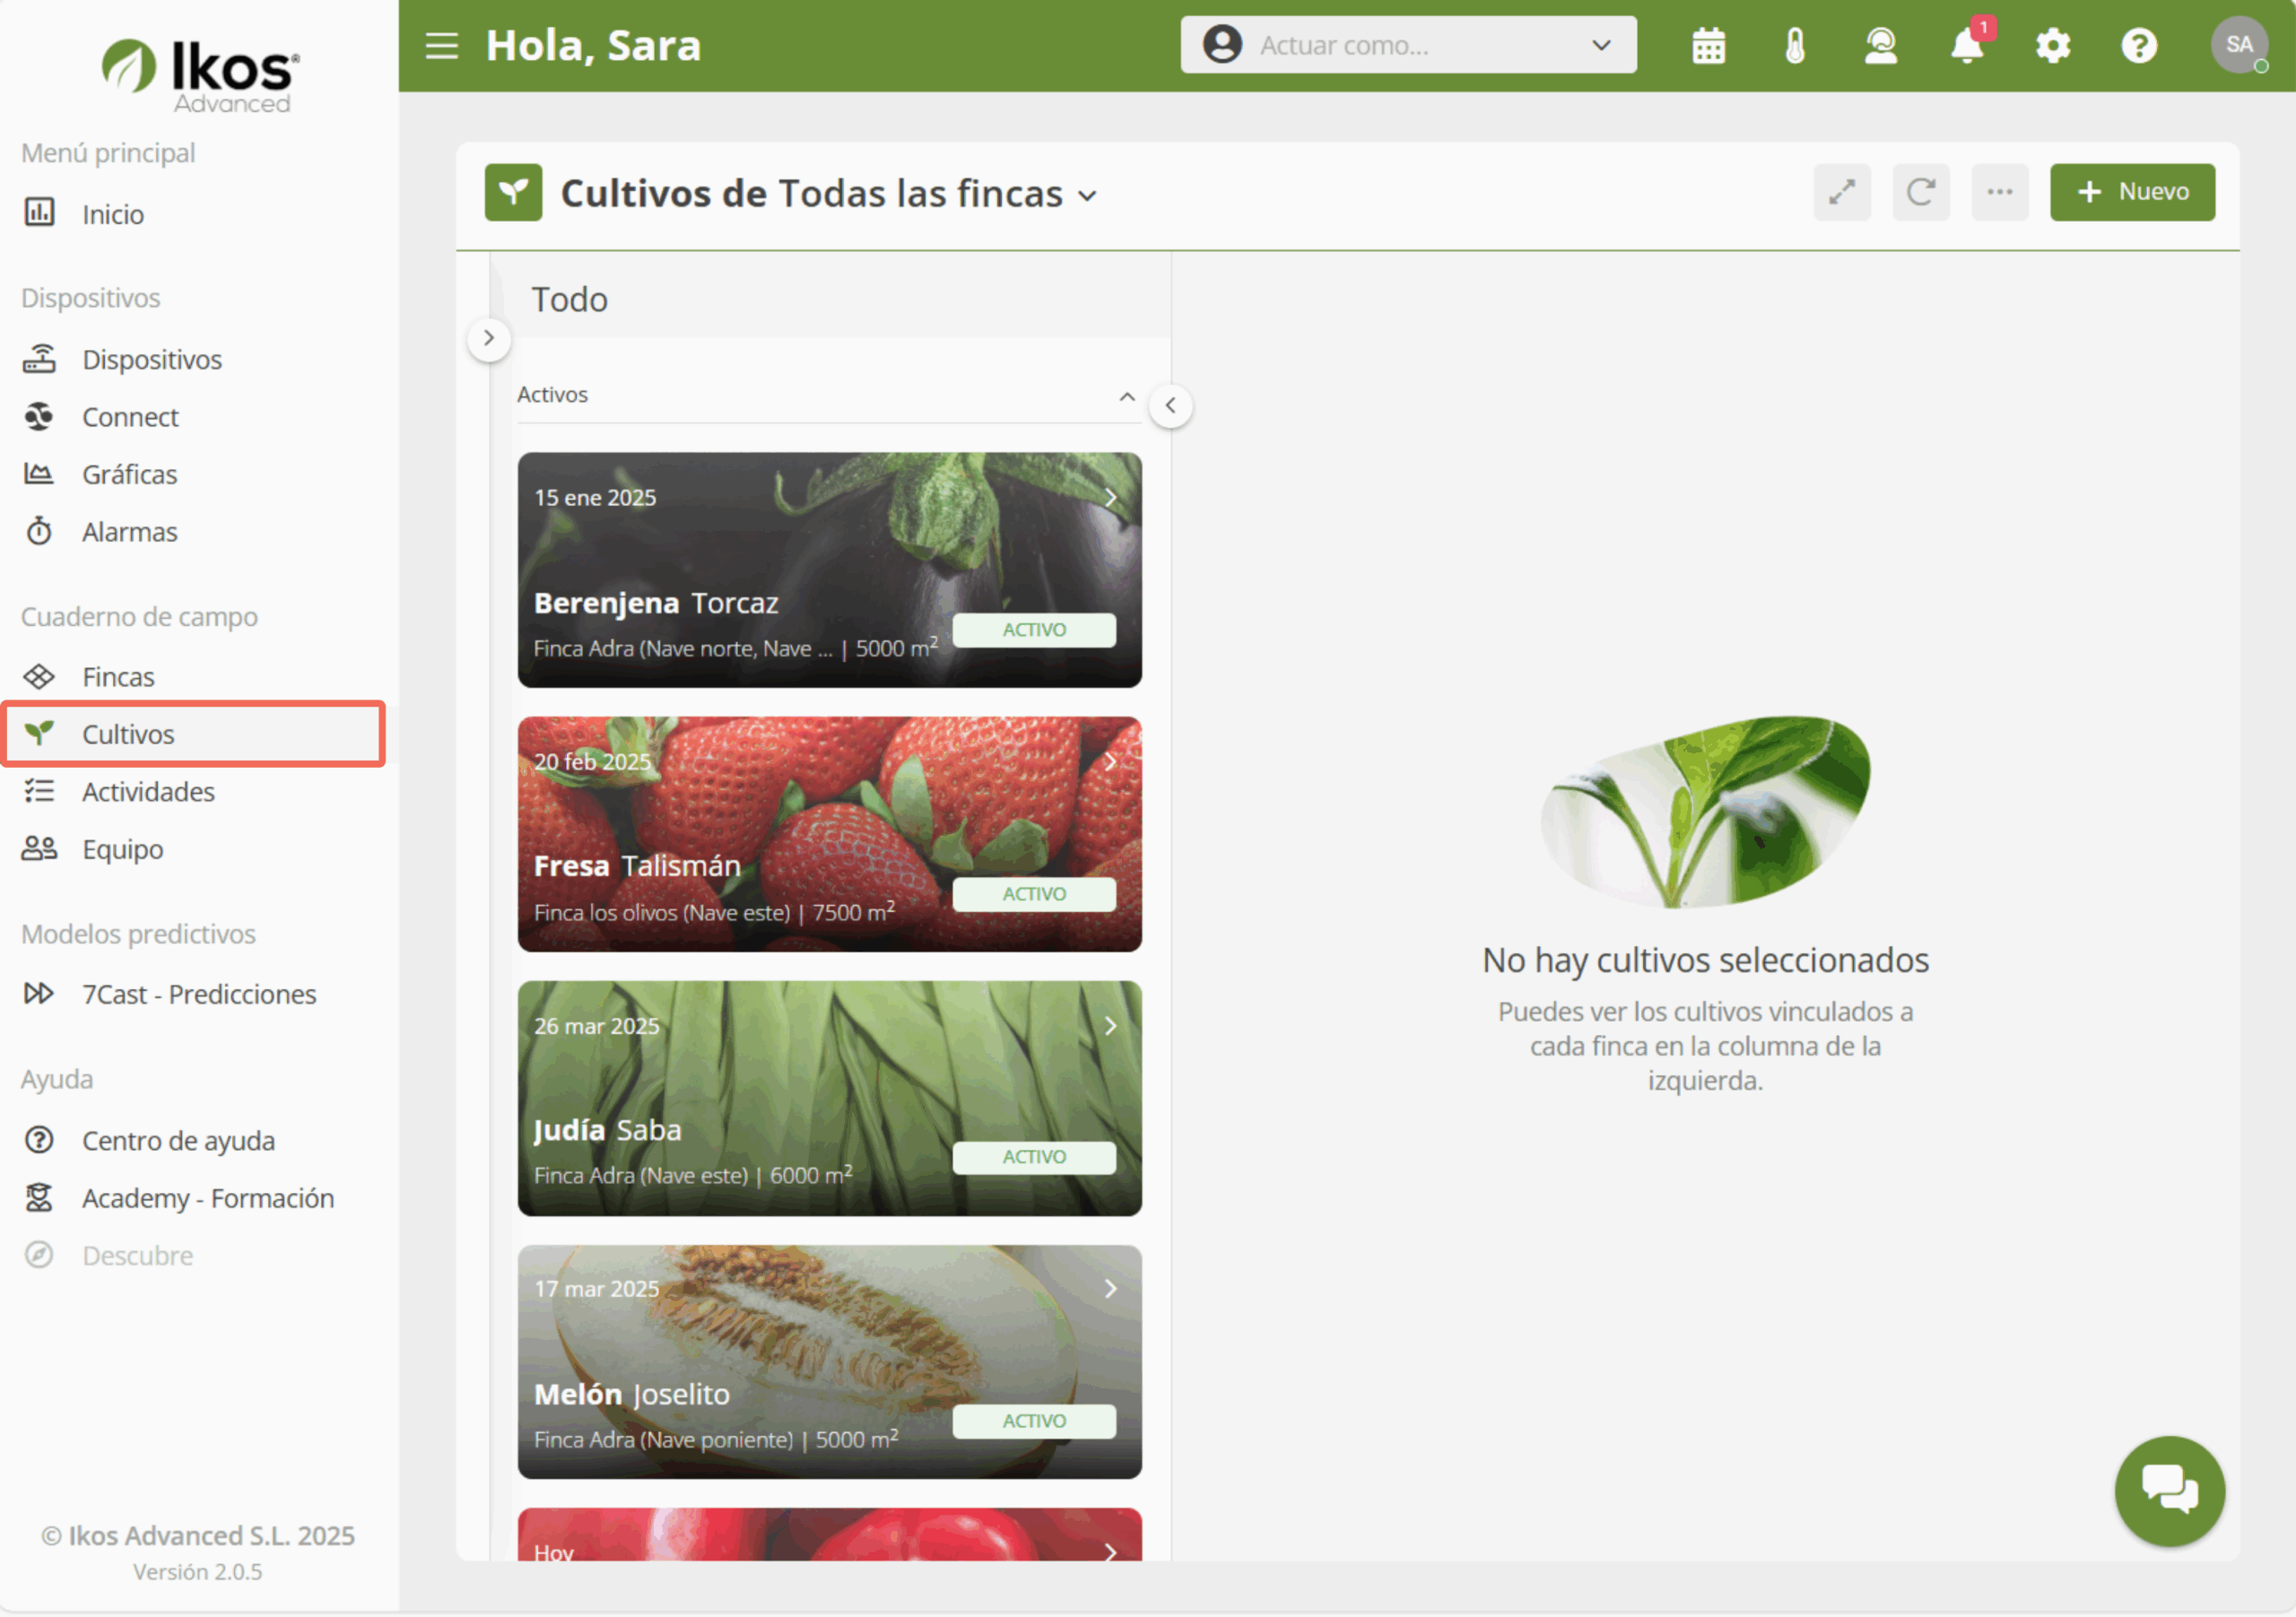
Task: Collapse crop list panel with left chevron
Action: click(1170, 406)
